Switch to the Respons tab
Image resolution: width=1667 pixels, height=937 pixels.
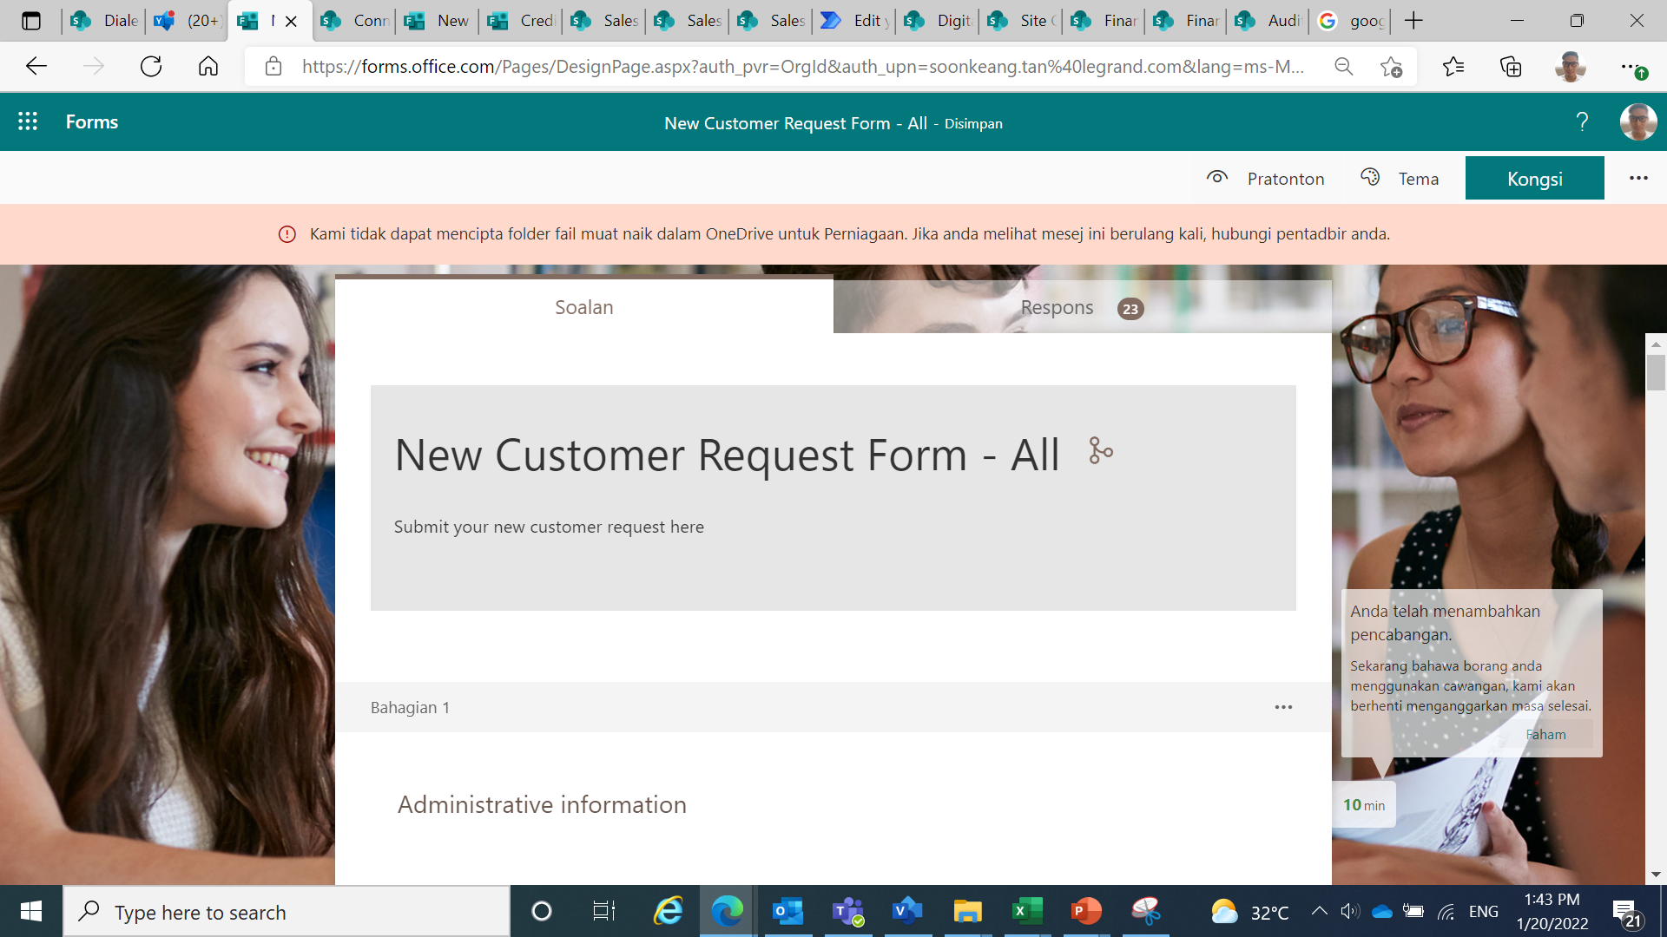click(1057, 307)
